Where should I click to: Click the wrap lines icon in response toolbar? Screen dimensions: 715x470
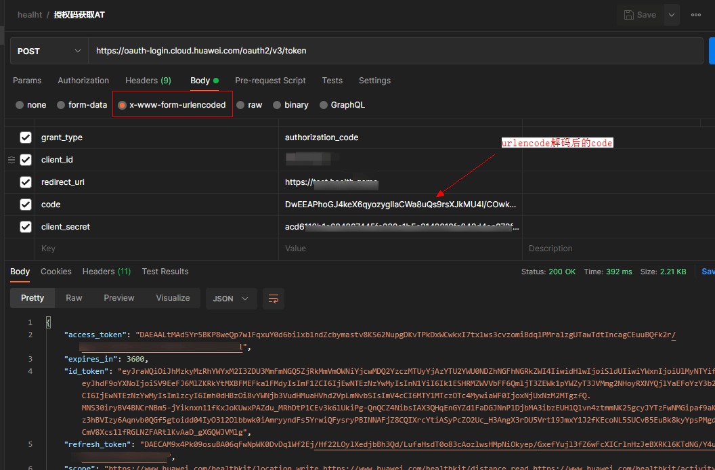click(273, 299)
